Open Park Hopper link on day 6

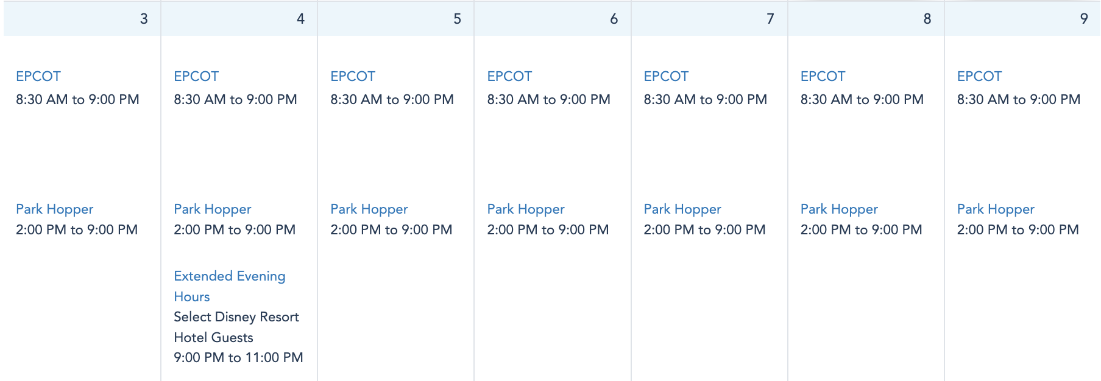[x=526, y=209]
